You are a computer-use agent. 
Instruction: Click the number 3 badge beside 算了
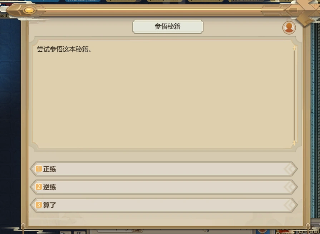point(39,205)
